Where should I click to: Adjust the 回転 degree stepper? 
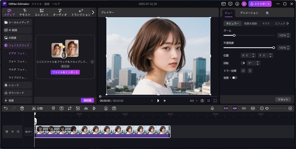click(258, 63)
